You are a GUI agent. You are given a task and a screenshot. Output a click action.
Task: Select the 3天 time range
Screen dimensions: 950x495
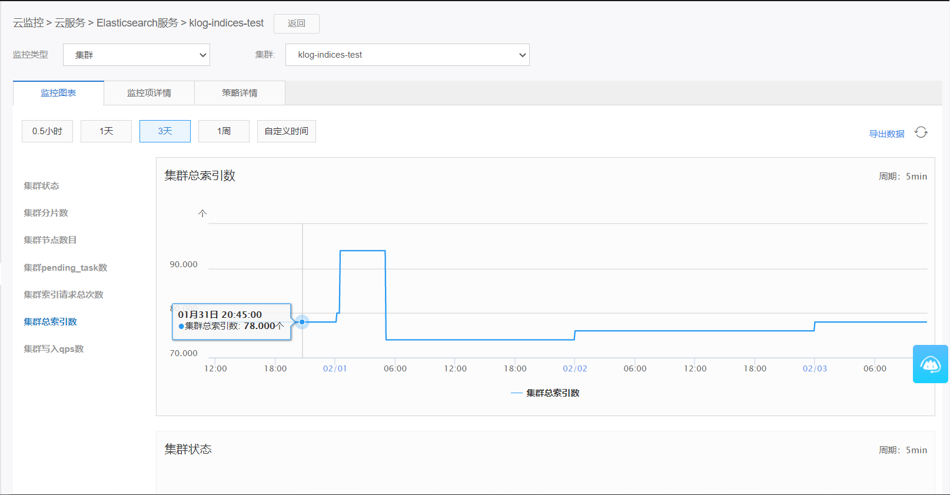pyautogui.click(x=165, y=131)
